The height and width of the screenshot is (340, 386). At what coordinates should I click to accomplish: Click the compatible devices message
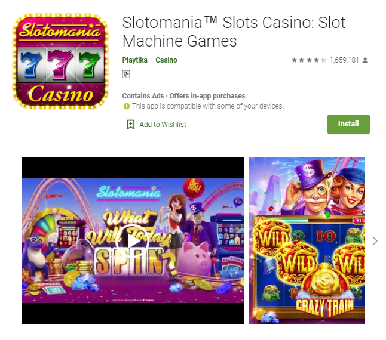pos(208,106)
